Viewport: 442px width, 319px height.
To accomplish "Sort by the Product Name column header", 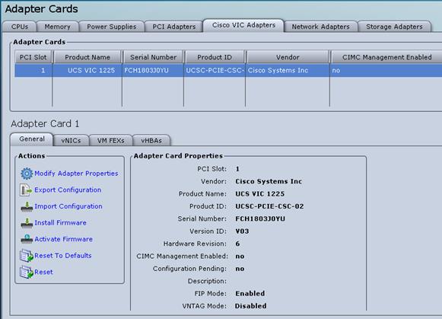I will 87,57.
